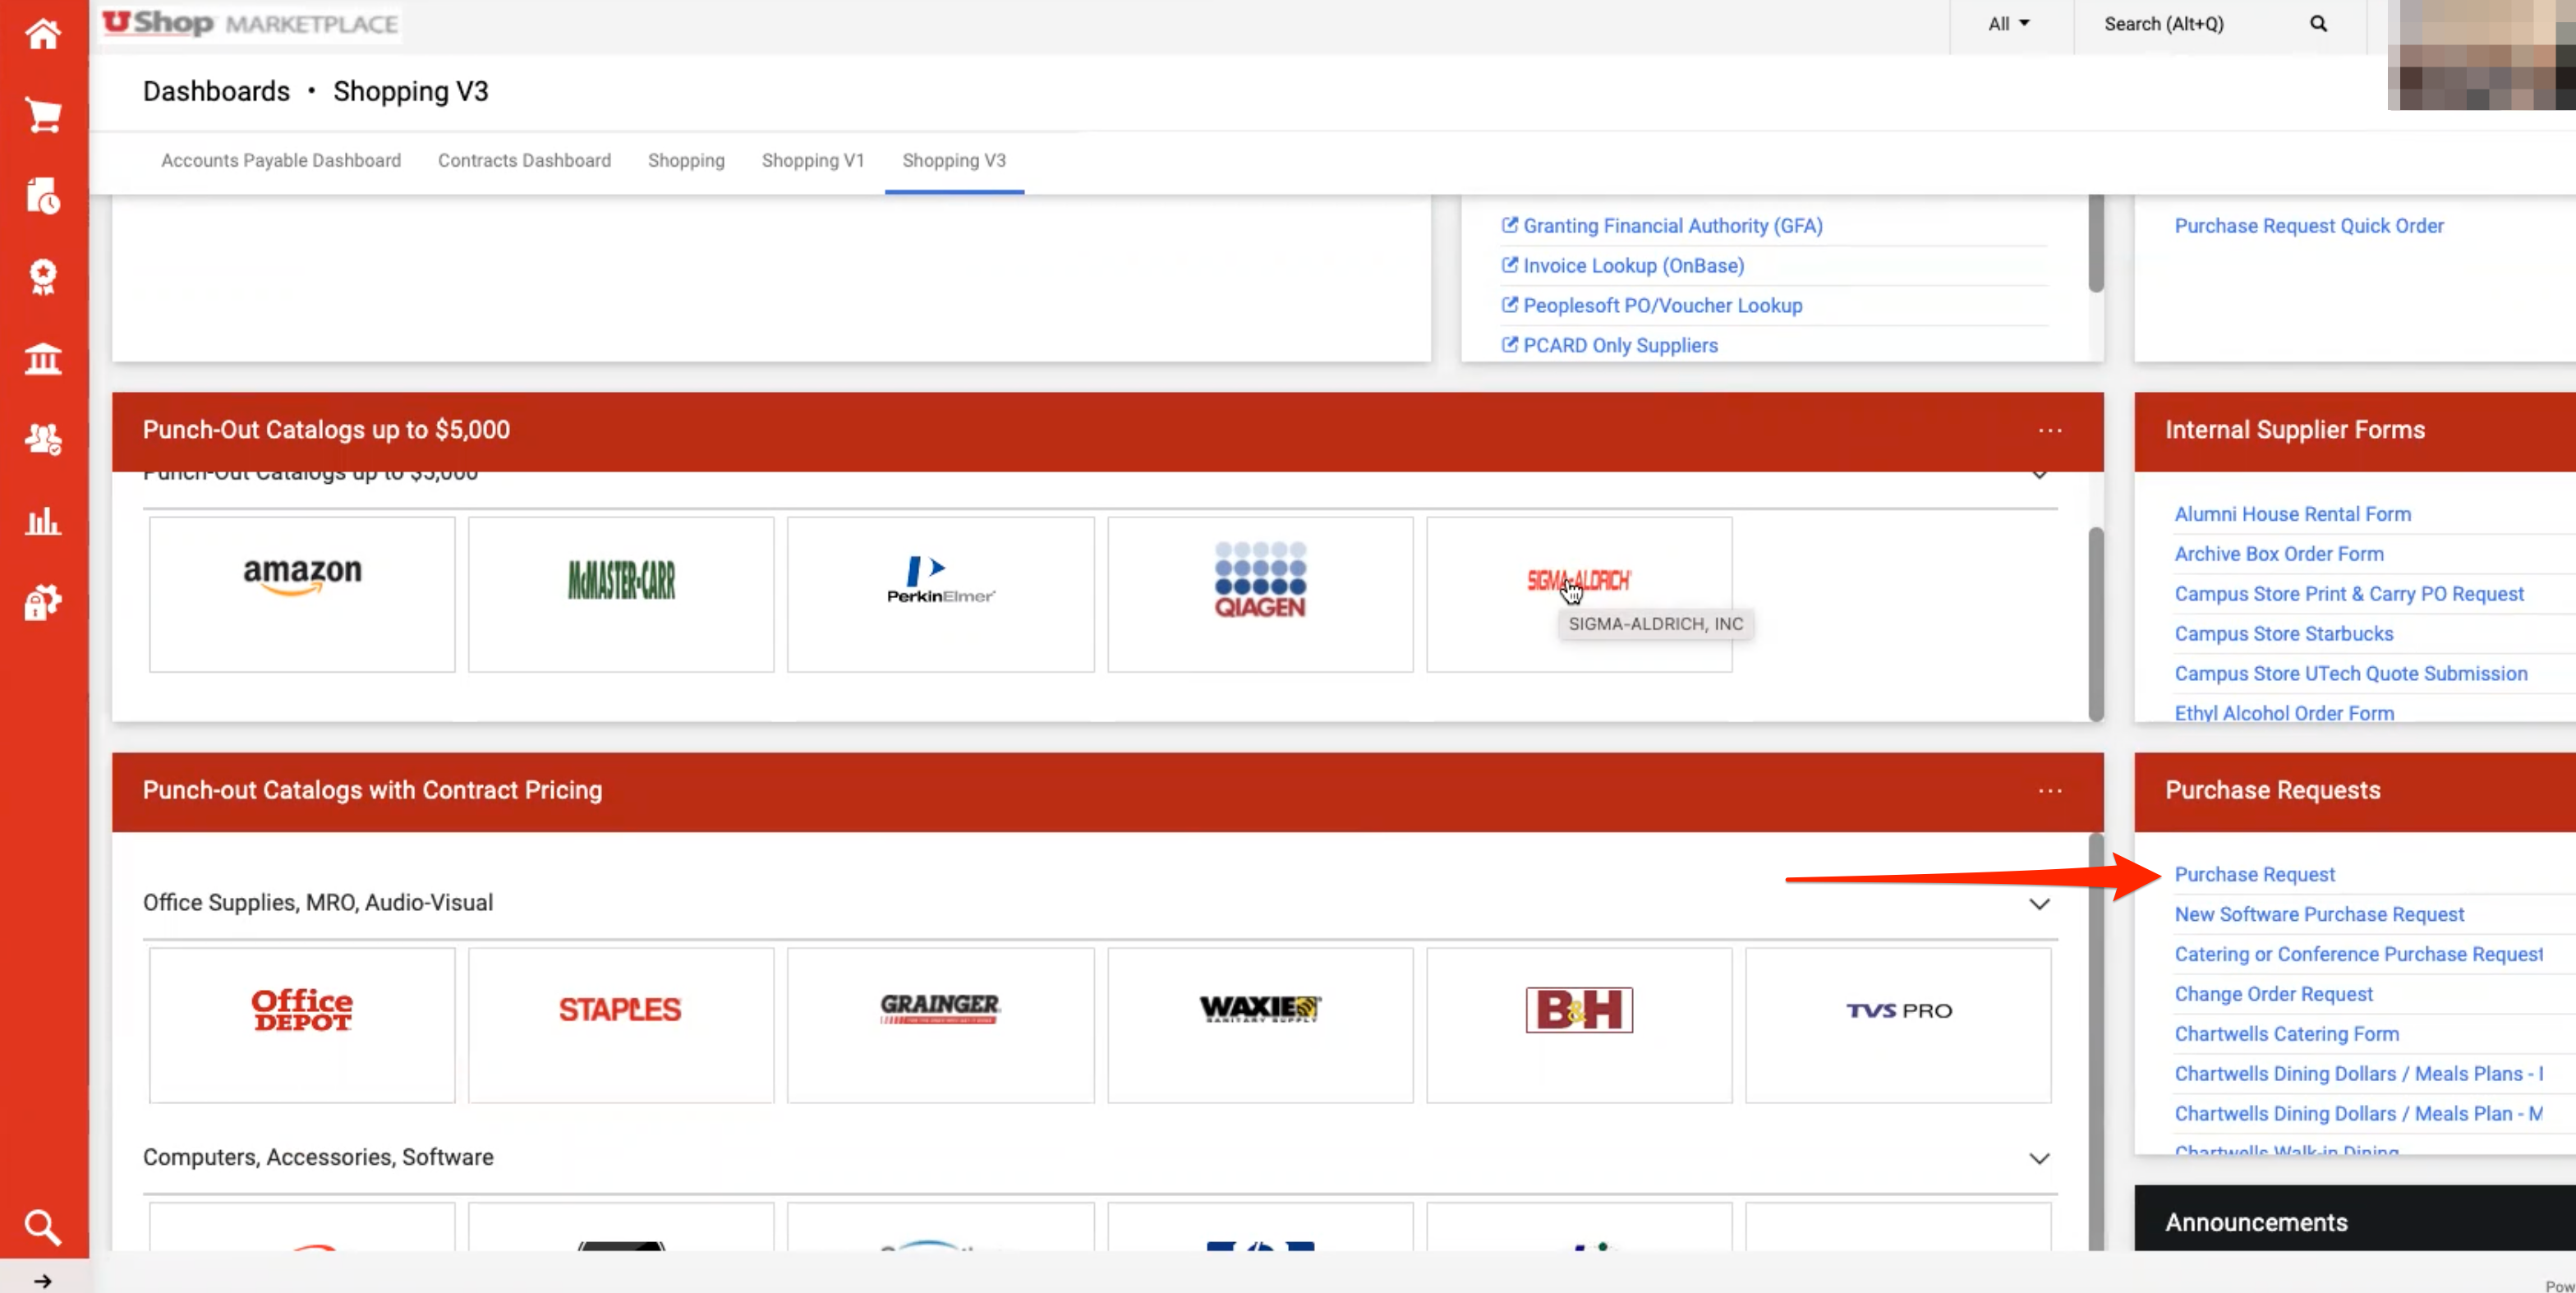This screenshot has width=2576, height=1293.
Task: Open PCARD Only Suppliers link
Action: click(1620, 345)
